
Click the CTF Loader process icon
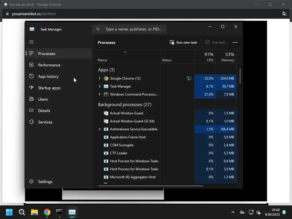[x=106, y=153]
